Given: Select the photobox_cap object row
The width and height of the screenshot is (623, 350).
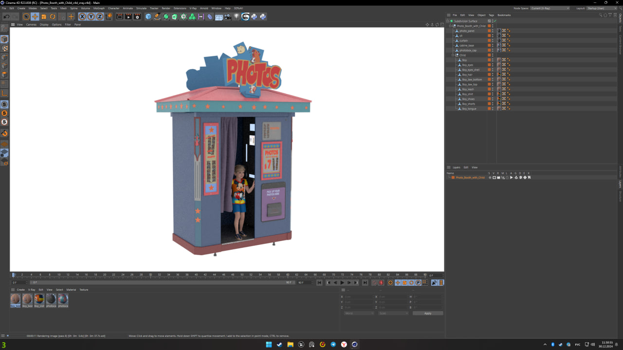Looking at the screenshot, I should pyautogui.click(x=468, y=50).
